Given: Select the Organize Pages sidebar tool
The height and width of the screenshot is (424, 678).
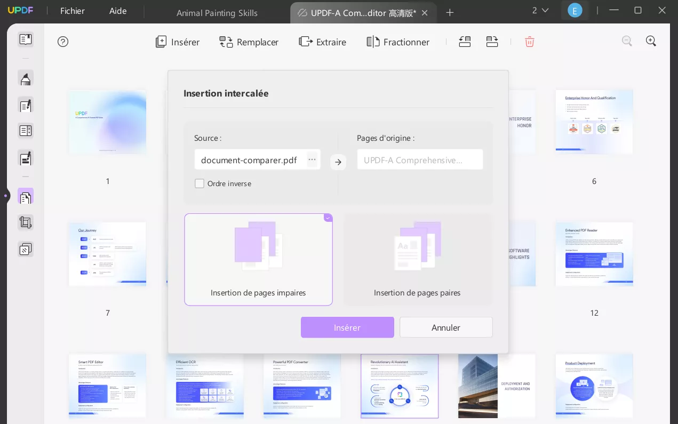Looking at the screenshot, I should click(26, 197).
